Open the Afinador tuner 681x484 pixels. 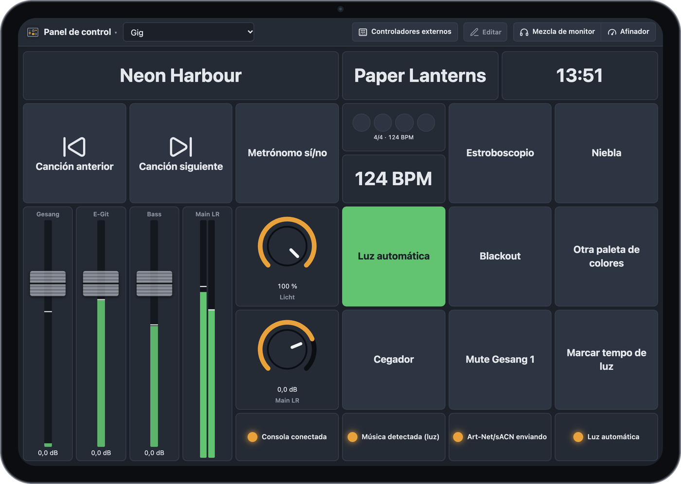(628, 32)
